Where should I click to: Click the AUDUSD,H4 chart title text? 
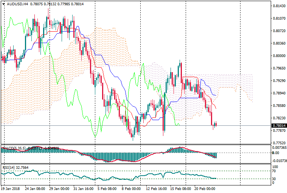[x=17, y=4]
